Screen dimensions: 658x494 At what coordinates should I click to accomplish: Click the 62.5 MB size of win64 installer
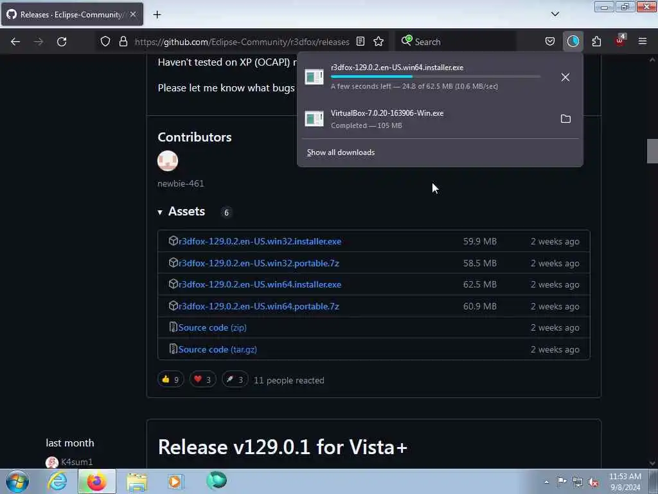(479, 285)
